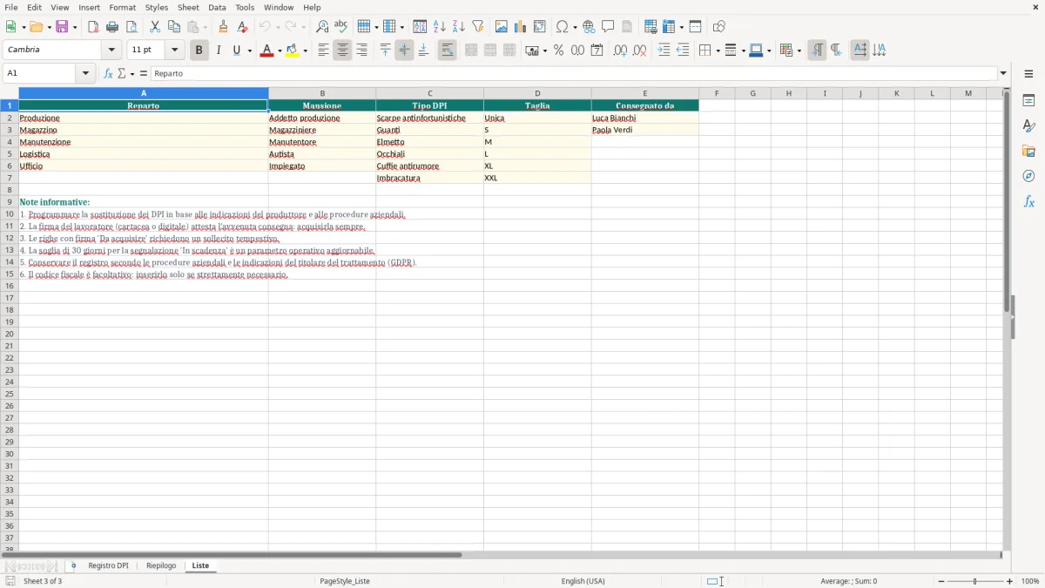
Task: Click the Sort Ascending icon
Action: tap(440, 27)
